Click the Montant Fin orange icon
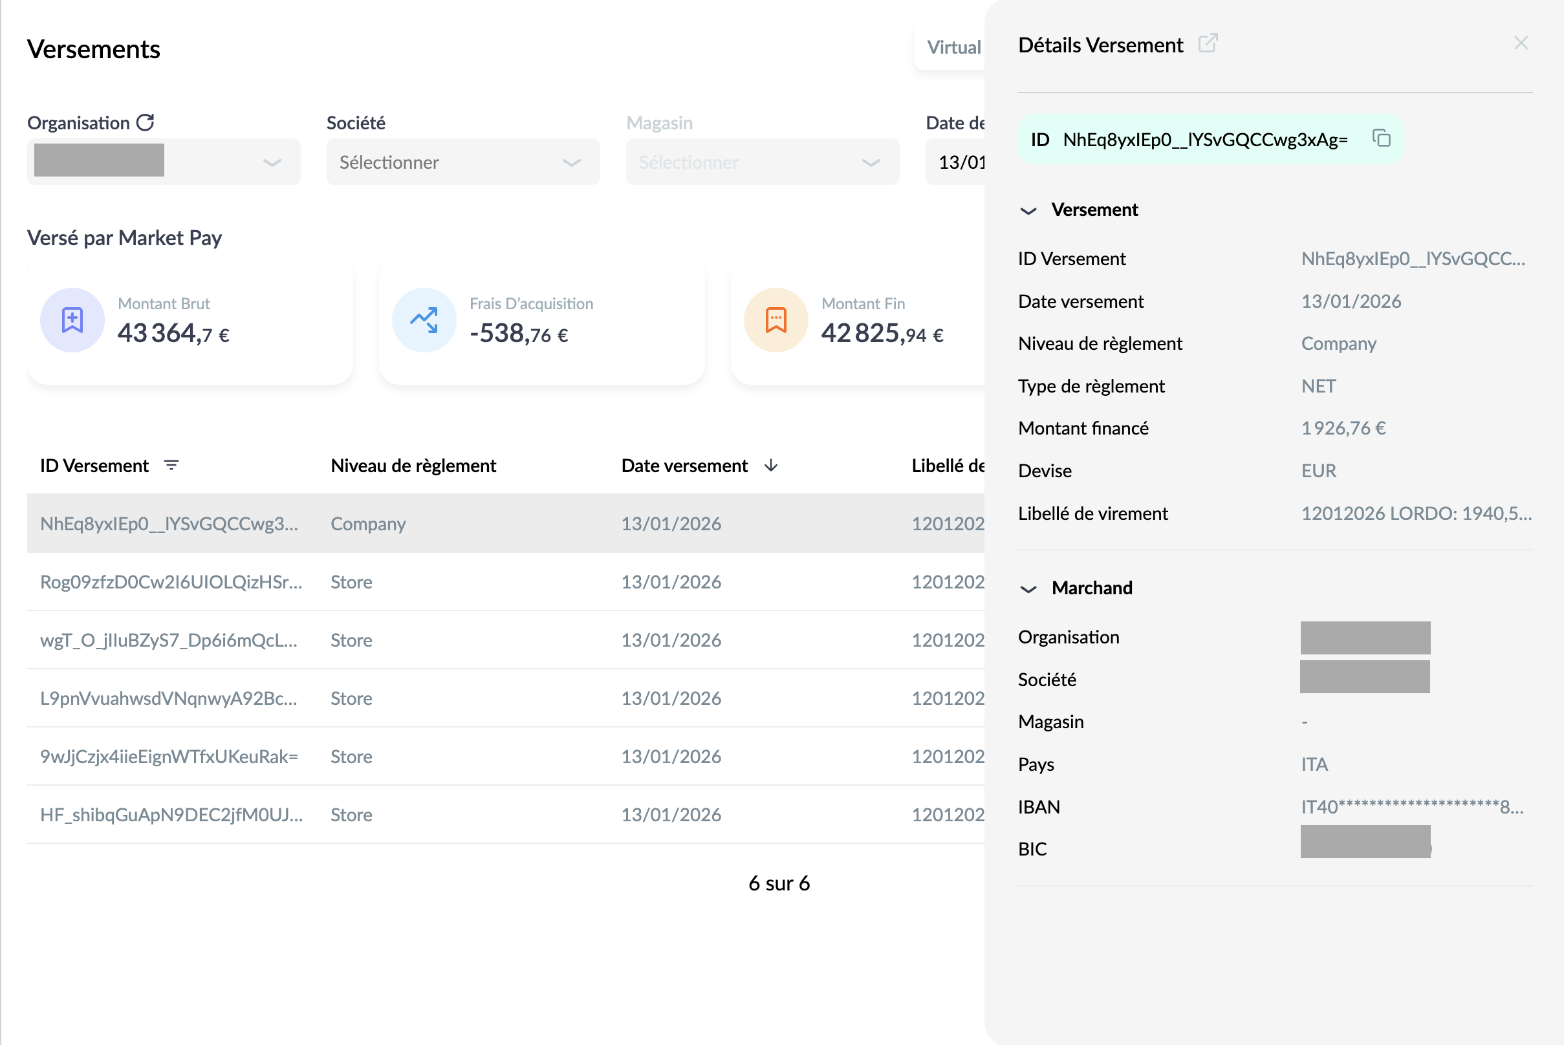Image resolution: width=1564 pixels, height=1045 pixels. [x=776, y=320]
